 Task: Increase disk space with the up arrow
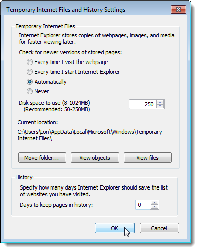(160, 102)
